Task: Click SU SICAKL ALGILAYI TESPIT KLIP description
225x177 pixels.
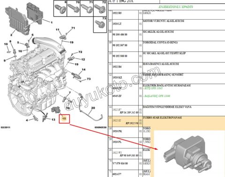Action: tap(164, 53)
